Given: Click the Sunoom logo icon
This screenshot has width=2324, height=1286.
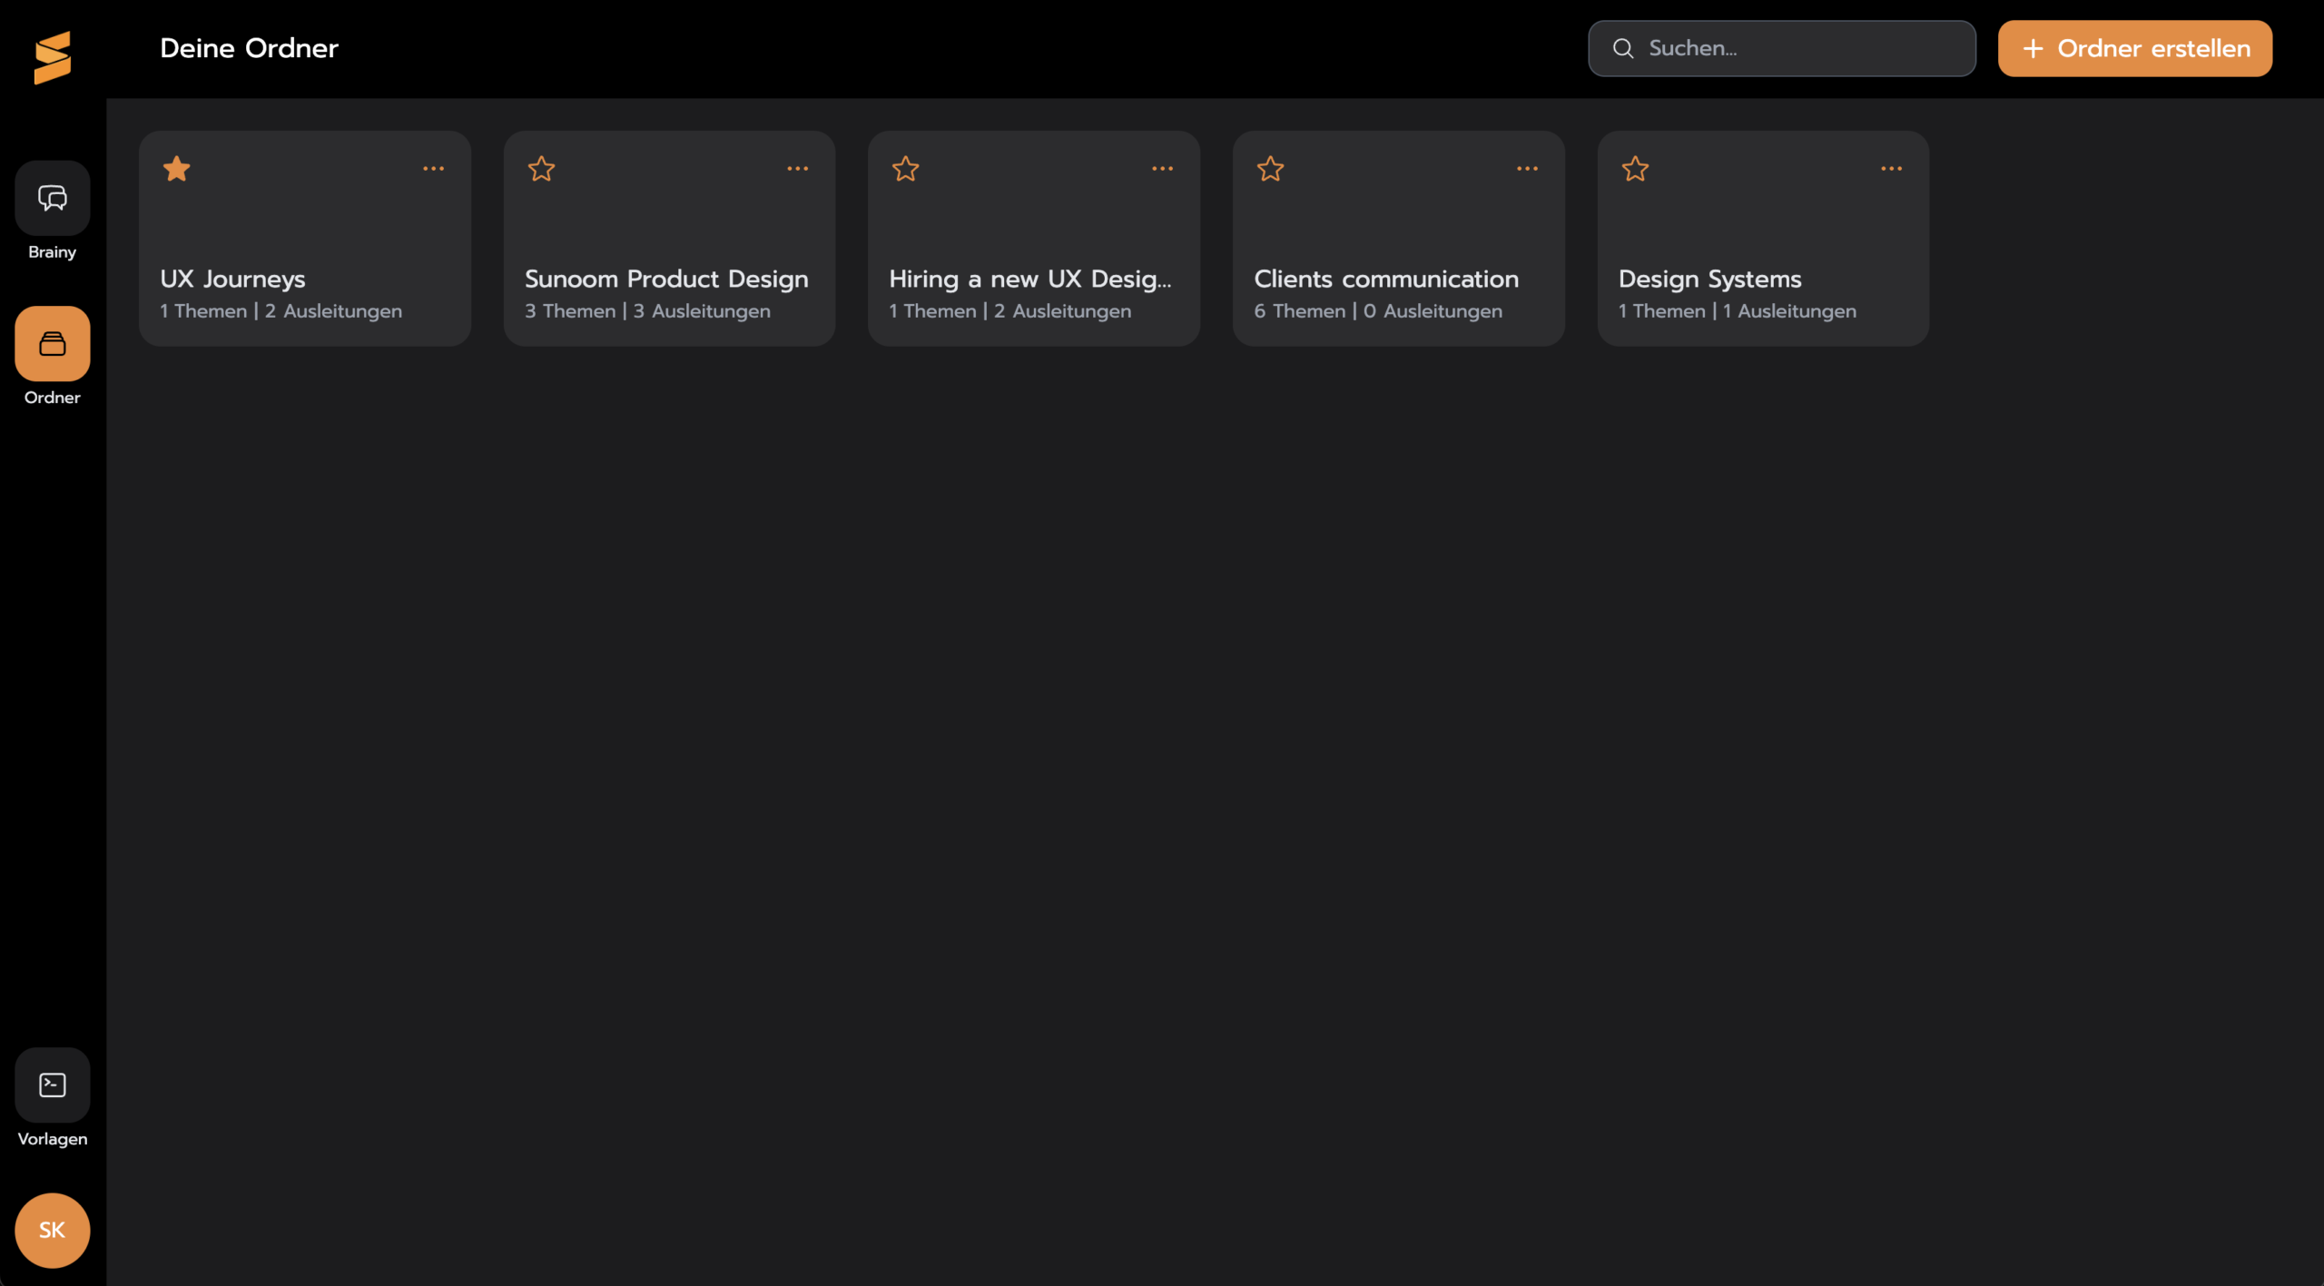Looking at the screenshot, I should pos(52,57).
